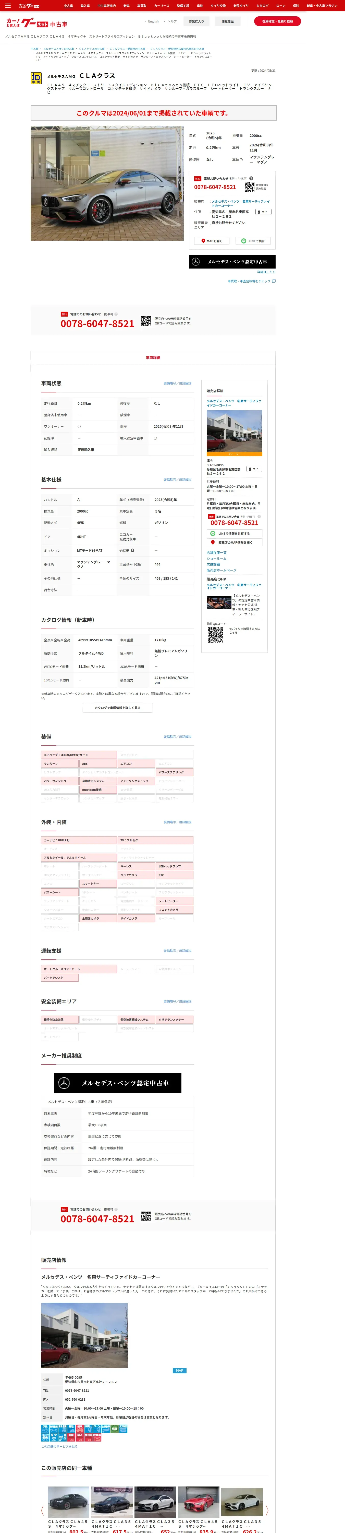
Task: Open the 整備工場 navigation item
Action: 183,5
